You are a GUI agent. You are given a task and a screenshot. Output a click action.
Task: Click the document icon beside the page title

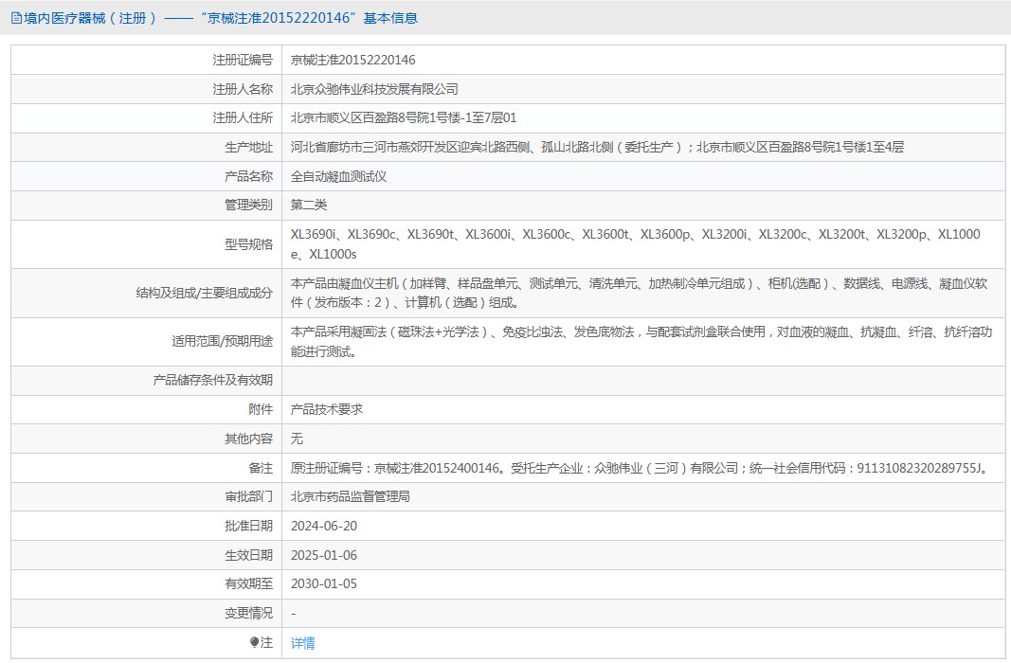point(16,18)
